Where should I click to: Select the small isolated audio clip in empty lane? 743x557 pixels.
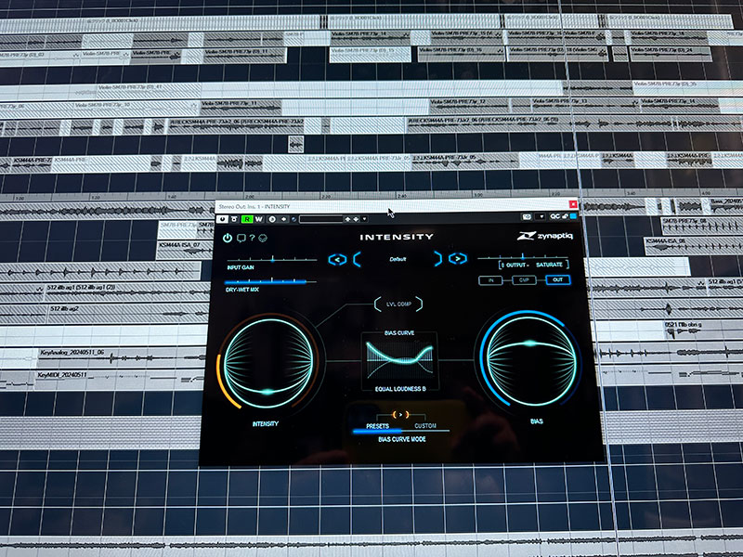[296, 145]
